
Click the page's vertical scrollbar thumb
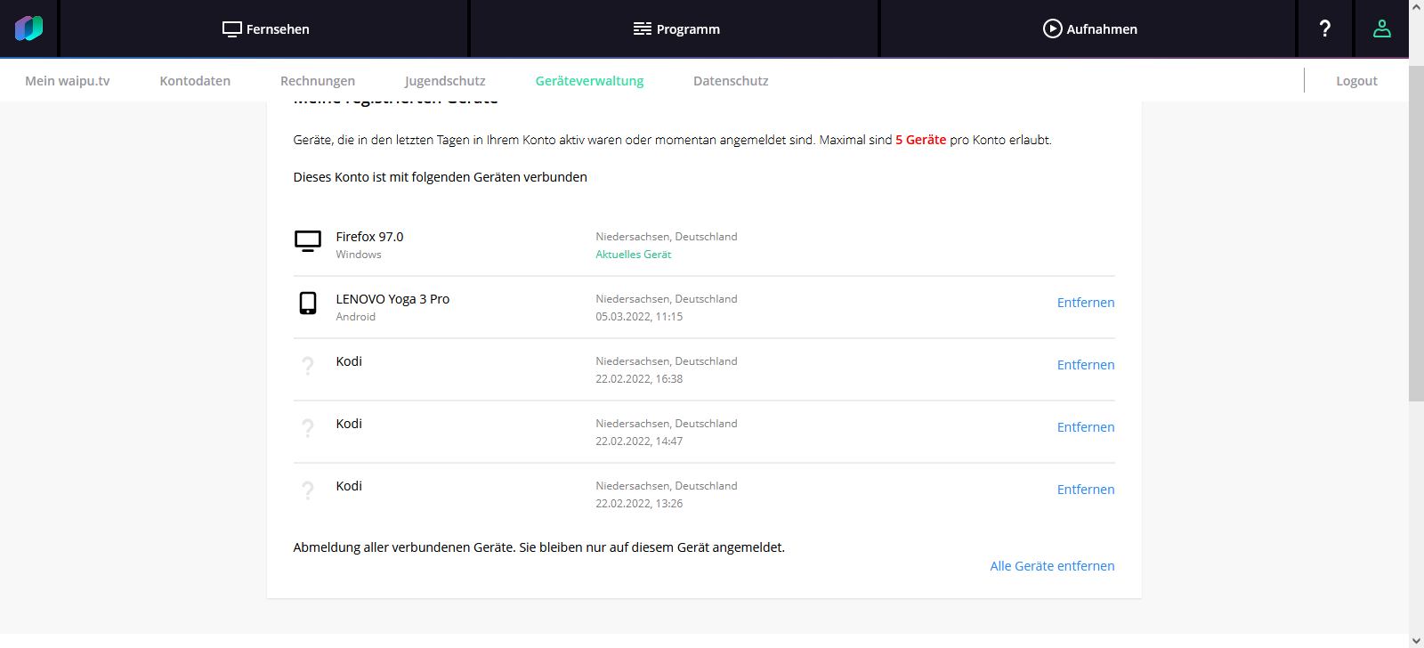[x=1416, y=232]
